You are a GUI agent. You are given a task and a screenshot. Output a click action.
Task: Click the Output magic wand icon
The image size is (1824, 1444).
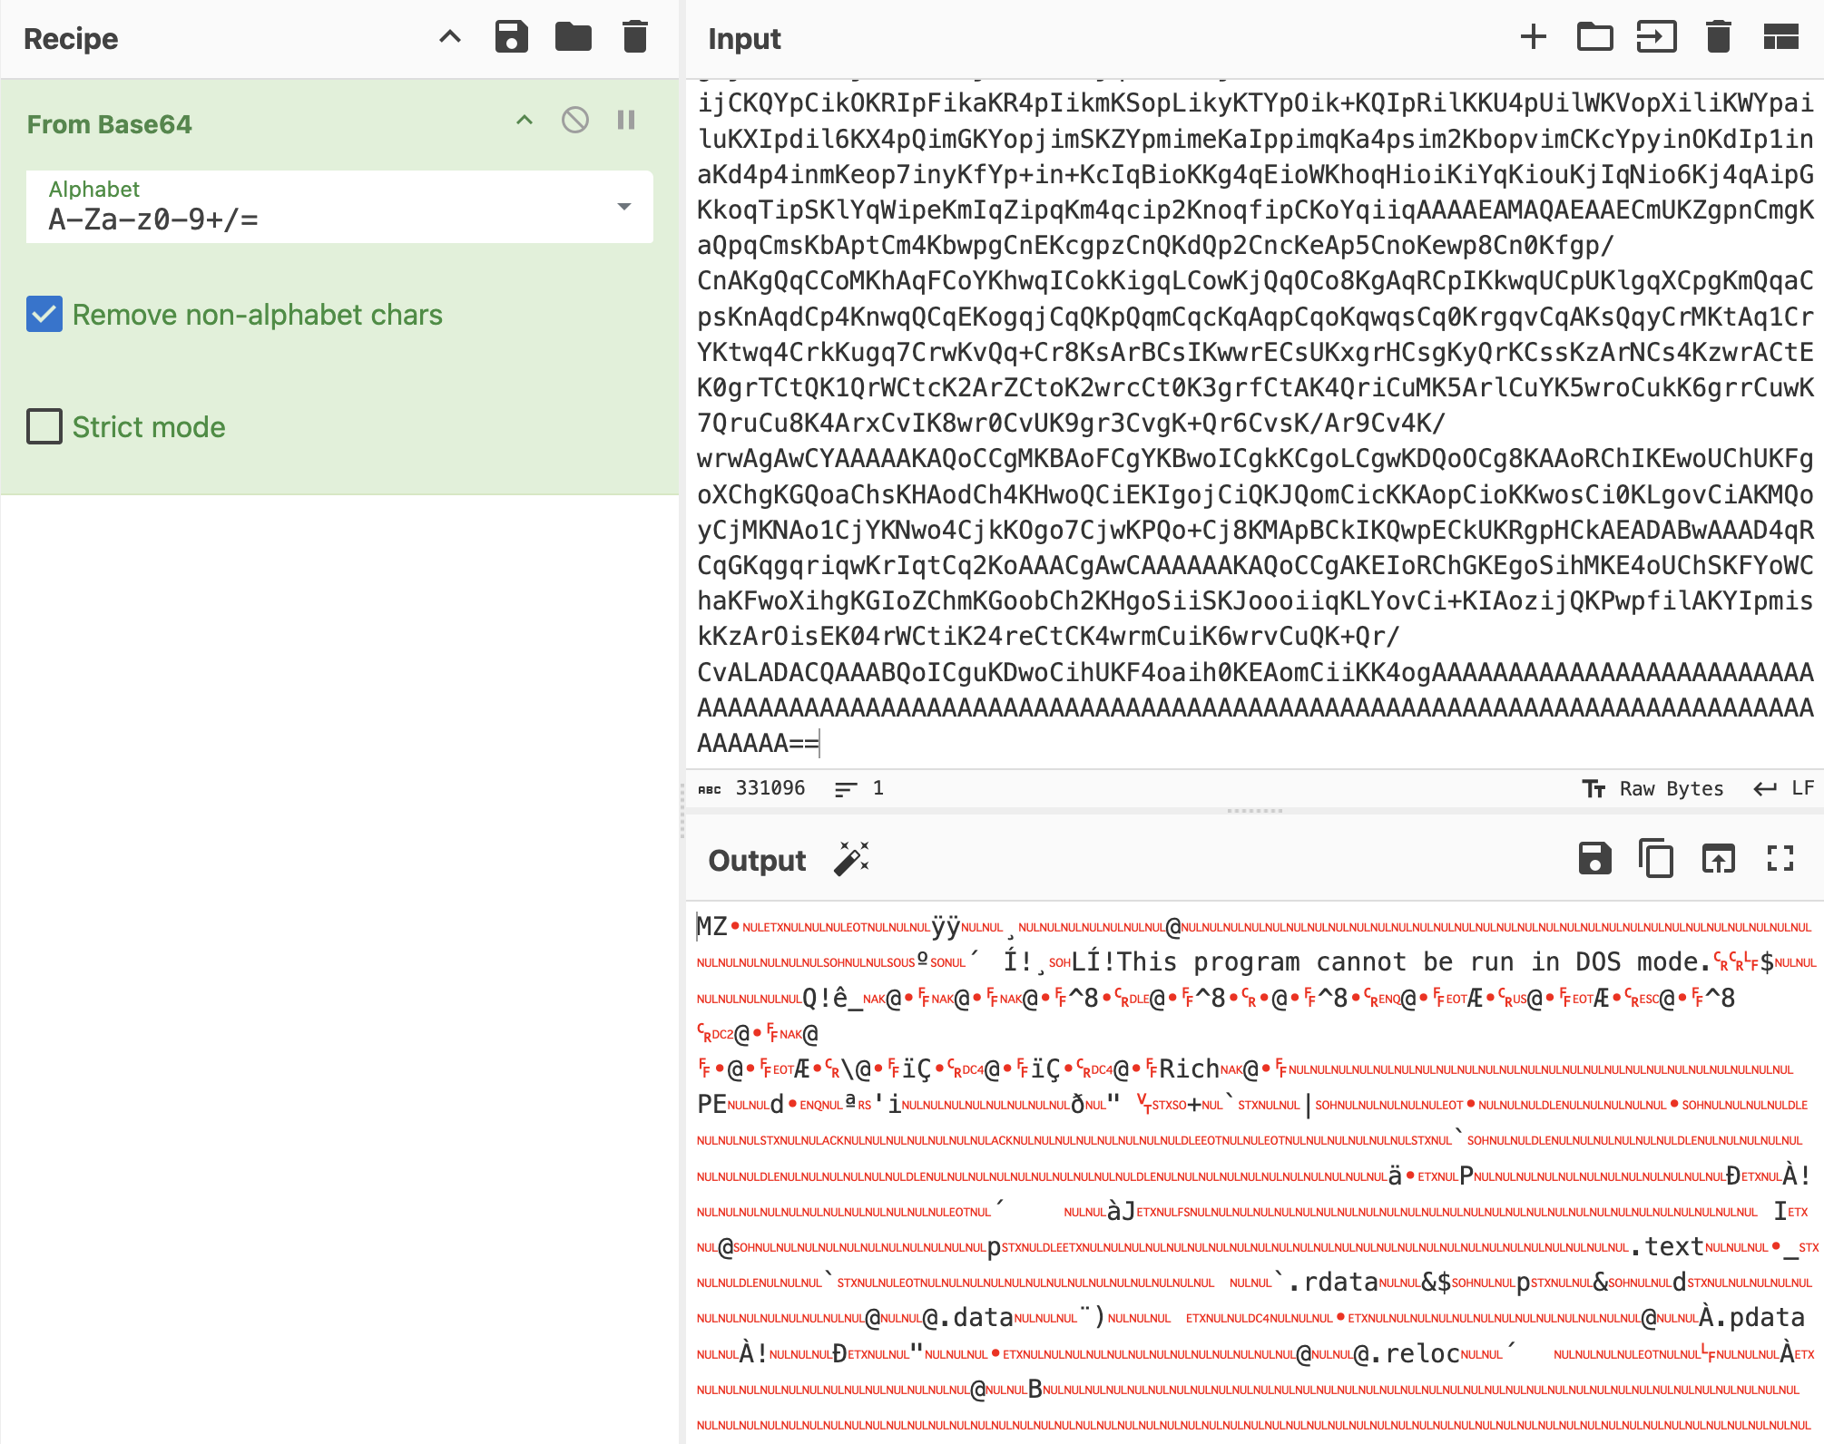click(851, 859)
